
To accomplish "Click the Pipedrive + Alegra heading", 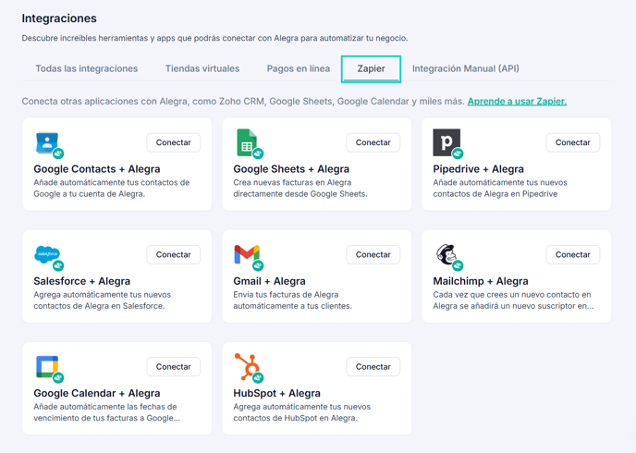I will pyautogui.click(x=478, y=168).
